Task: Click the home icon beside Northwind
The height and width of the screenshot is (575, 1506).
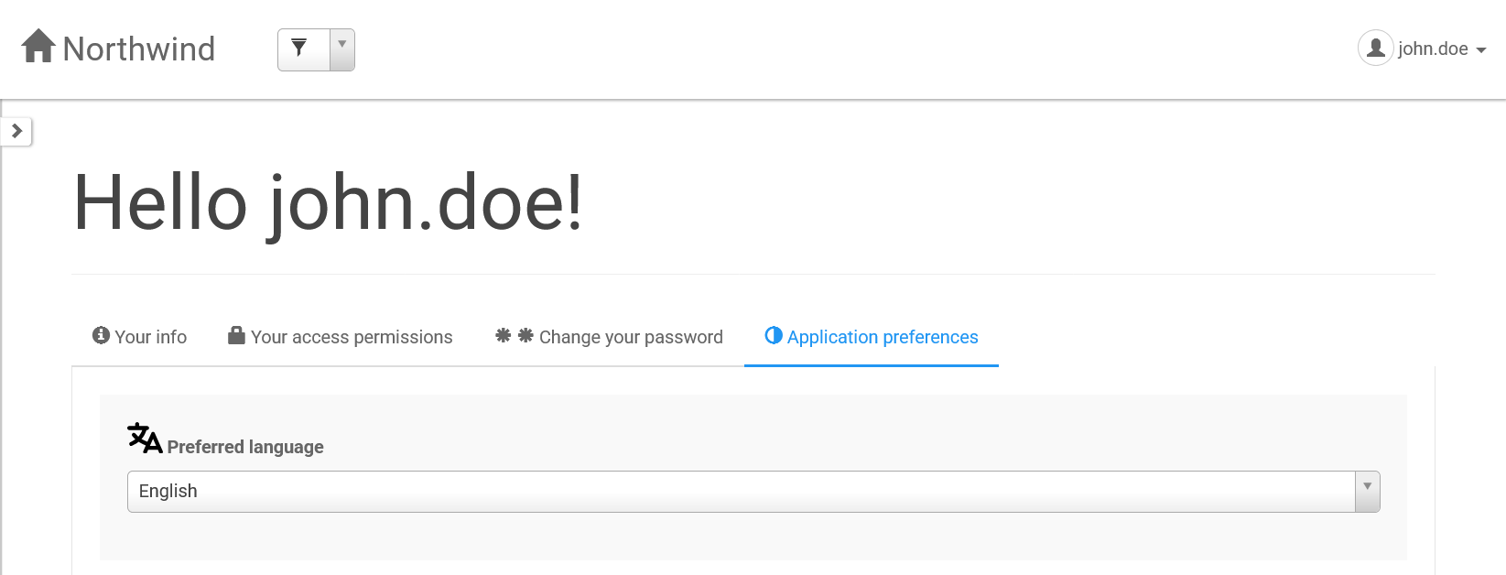Action: point(38,46)
